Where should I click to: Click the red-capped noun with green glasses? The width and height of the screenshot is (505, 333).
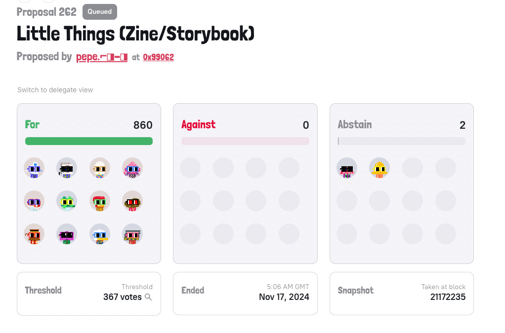(x=100, y=201)
